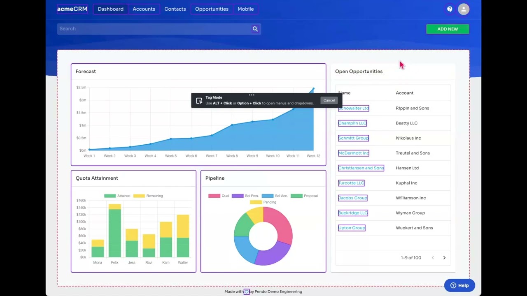This screenshot has height=296, width=527.
Task: Click Felix's bar in Quota Attainment chart
Action: pos(114,231)
